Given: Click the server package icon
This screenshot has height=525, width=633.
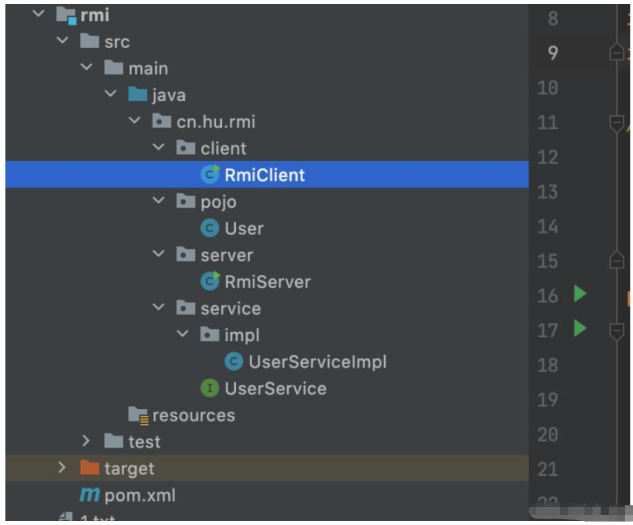Looking at the screenshot, I should coord(185,255).
